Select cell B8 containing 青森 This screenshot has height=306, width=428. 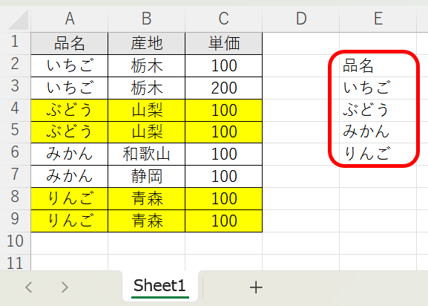coord(147,198)
